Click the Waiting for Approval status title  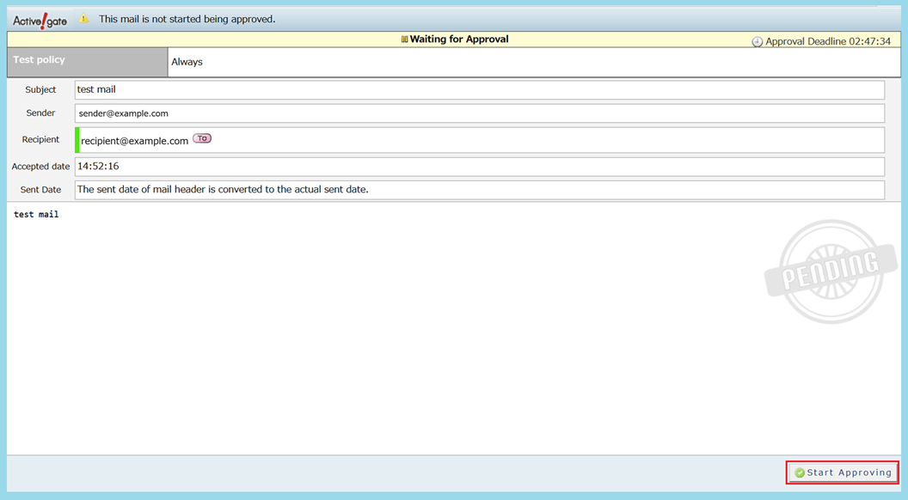pos(459,40)
